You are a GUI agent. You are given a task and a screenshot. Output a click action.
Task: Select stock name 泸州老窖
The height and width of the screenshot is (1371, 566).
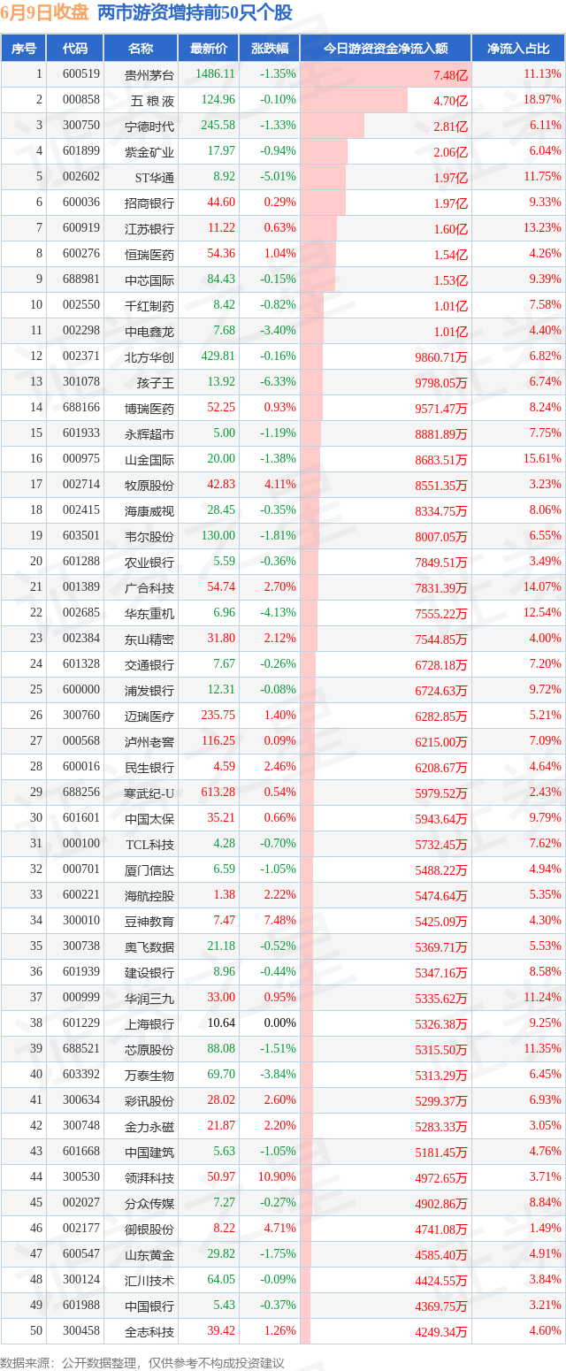pyautogui.click(x=149, y=742)
